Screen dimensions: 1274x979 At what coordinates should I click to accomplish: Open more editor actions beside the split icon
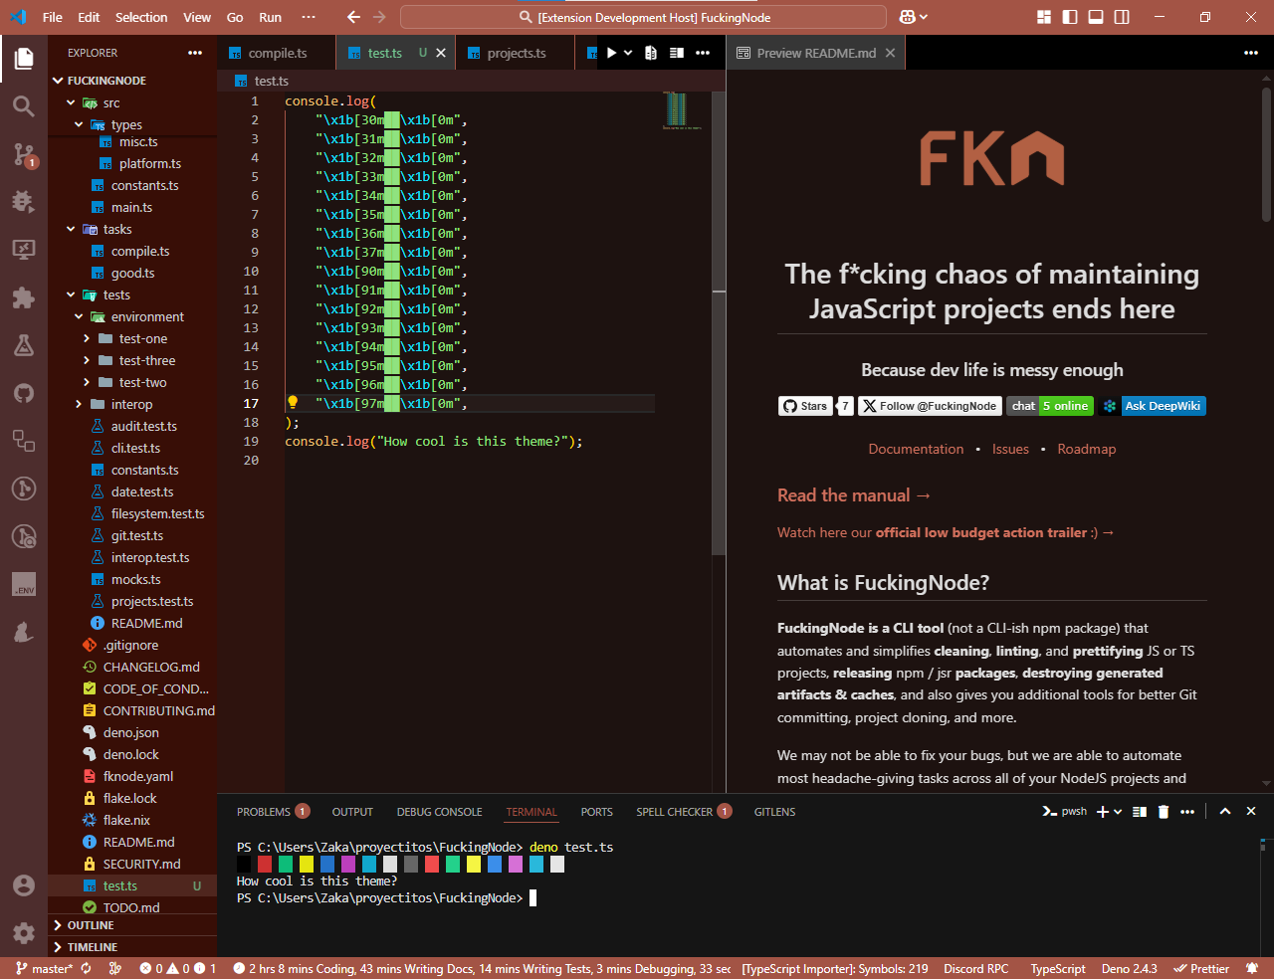(x=703, y=53)
